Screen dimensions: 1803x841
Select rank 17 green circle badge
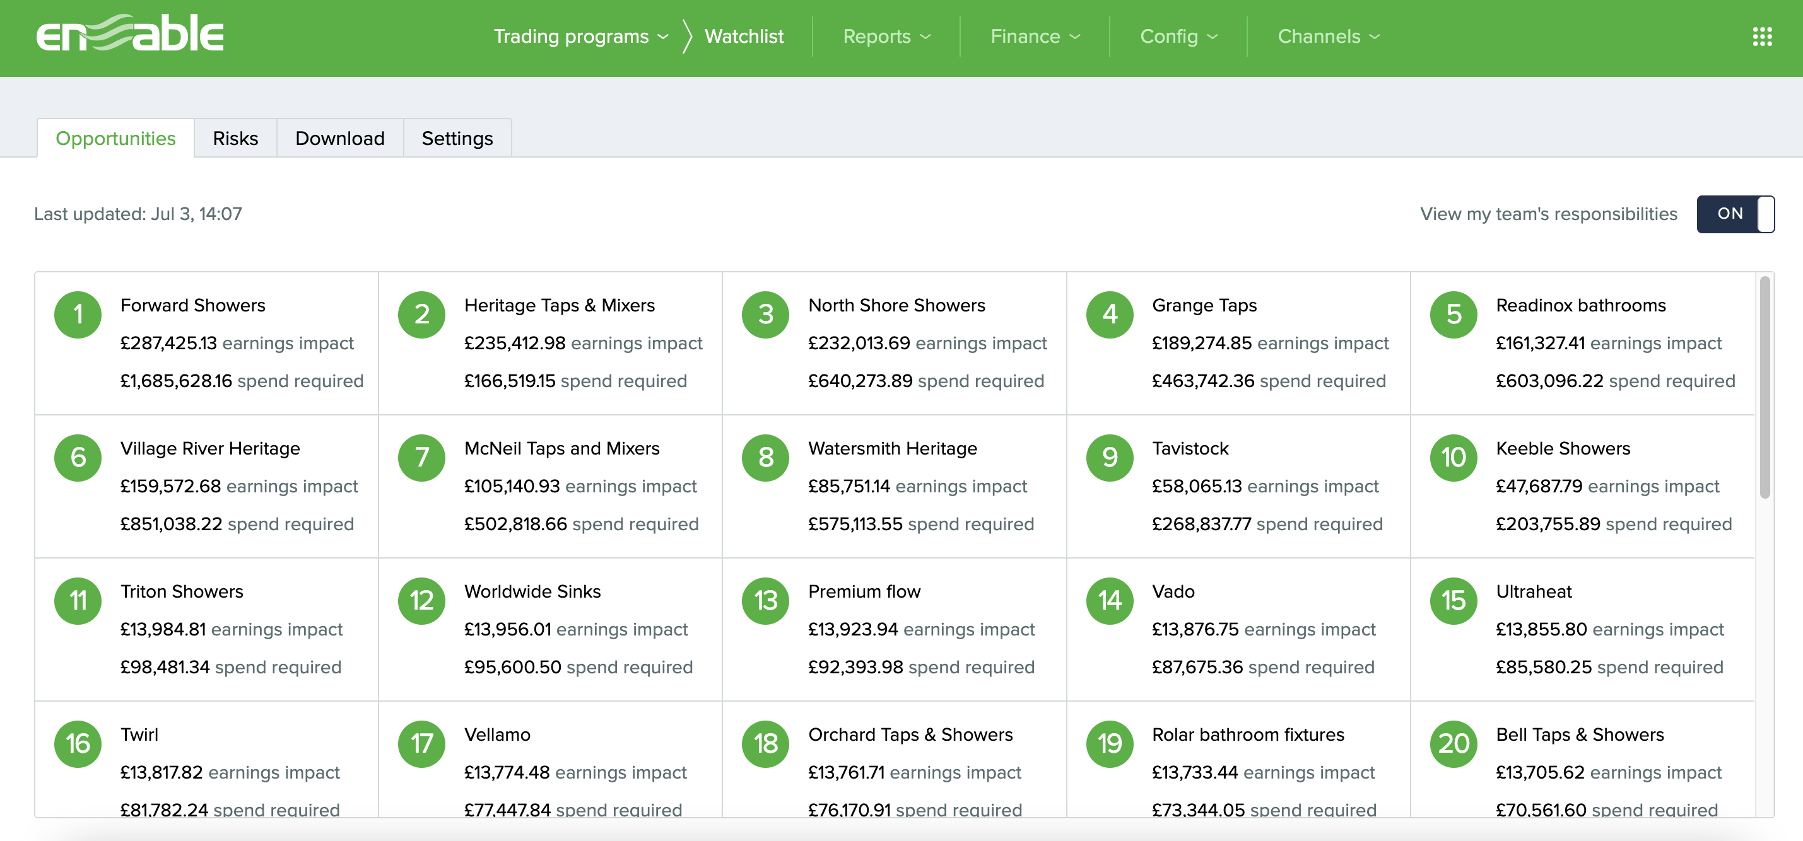click(421, 744)
